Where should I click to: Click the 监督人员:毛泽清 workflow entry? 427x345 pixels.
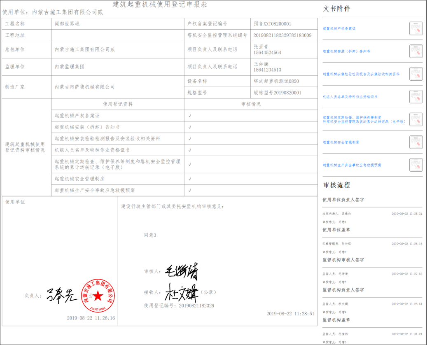click(335, 274)
